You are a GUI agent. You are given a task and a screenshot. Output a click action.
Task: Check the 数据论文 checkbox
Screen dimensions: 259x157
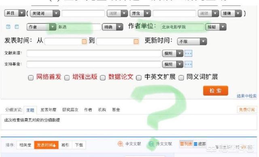click(103, 77)
